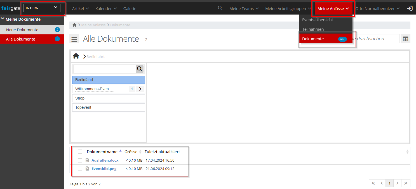This screenshot has width=416, height=189.
Task: Switch layout with the table view icon
Action: pos(405,39)
